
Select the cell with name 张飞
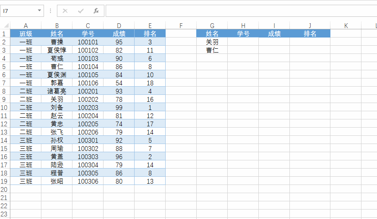click(57, 132)
